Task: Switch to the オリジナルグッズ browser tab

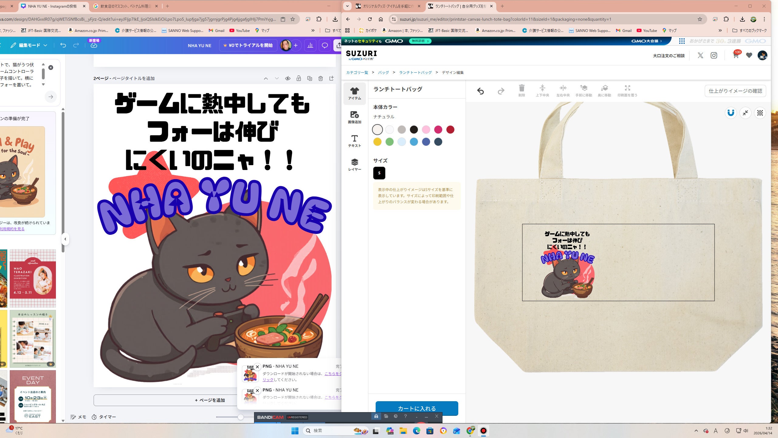Action: pos(384,6)
